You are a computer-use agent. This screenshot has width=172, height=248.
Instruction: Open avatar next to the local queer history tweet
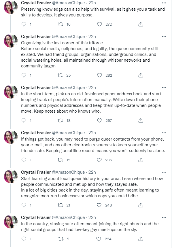coord(11,177)
